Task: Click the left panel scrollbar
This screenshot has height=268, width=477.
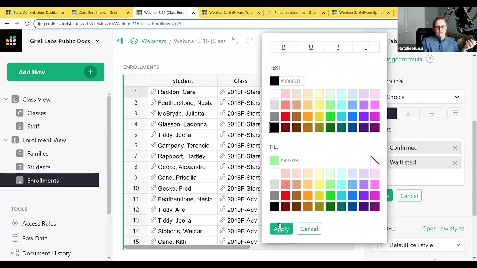Action: 109,154
